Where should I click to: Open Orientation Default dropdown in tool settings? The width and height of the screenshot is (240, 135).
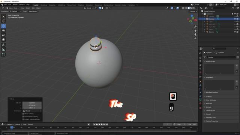click(15, 12)
